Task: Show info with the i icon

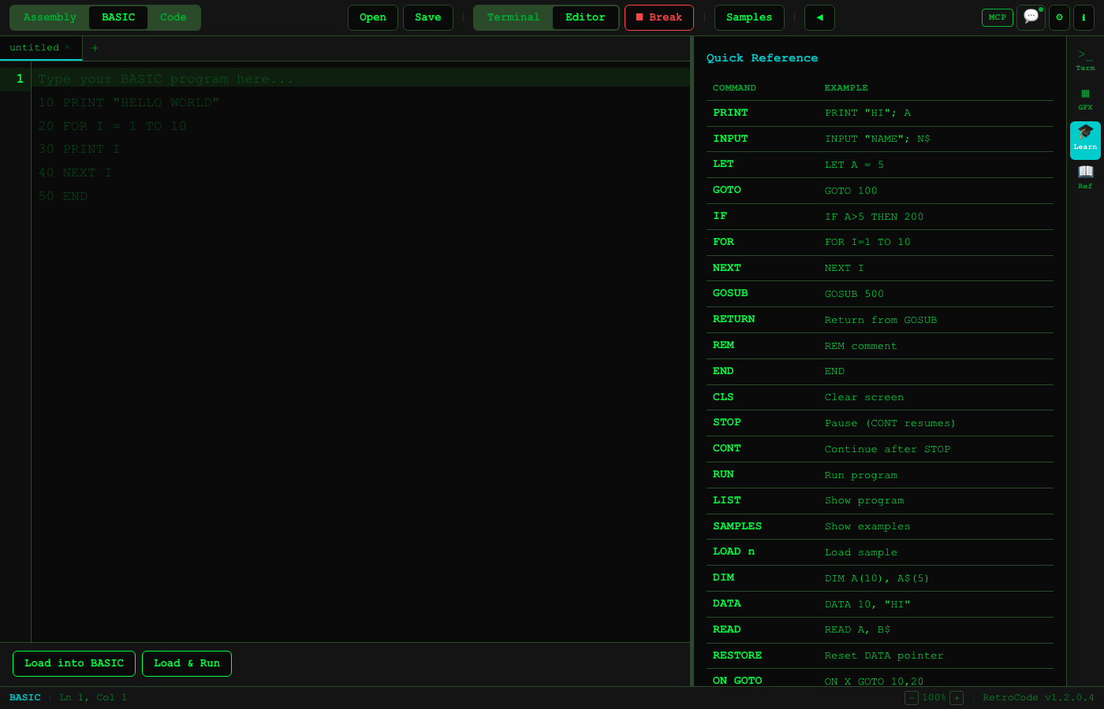Action: (x=1084, y=17)
